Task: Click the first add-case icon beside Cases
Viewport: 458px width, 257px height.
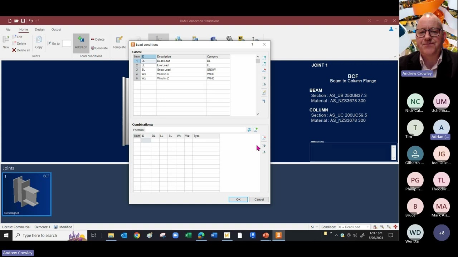Action: 264,57
